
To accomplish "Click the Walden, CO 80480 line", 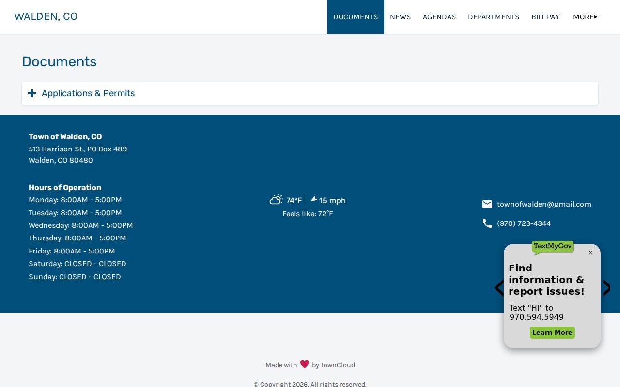I will pyautogui.click(x=61, y=160).
